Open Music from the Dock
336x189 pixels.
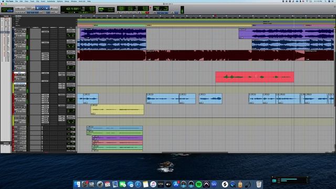153,184
